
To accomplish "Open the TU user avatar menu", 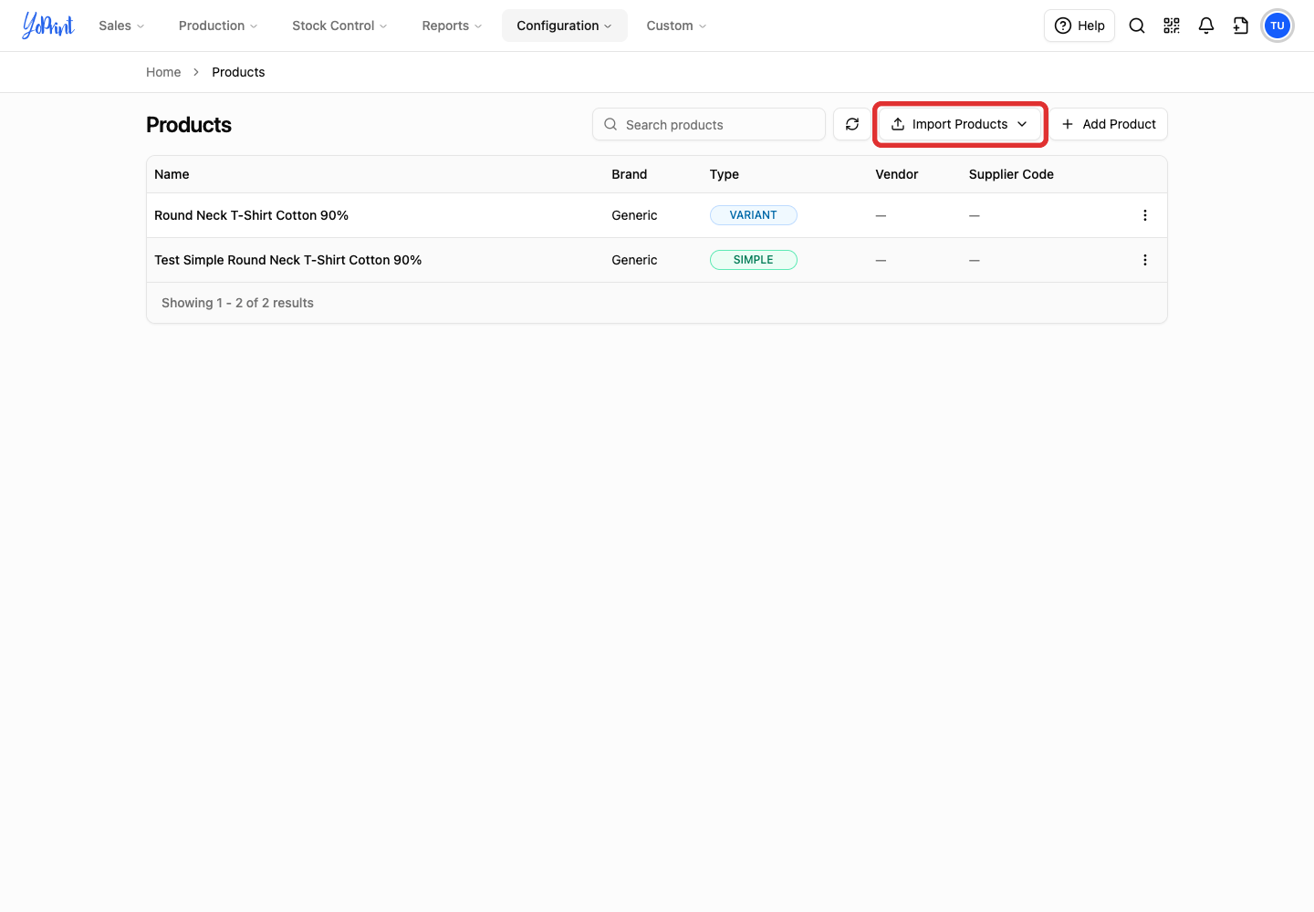I will point(1277,26).
